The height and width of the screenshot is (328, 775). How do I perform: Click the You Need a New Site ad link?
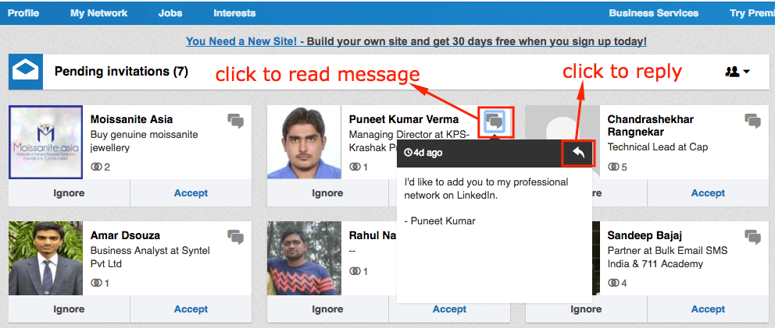point(245,41)
